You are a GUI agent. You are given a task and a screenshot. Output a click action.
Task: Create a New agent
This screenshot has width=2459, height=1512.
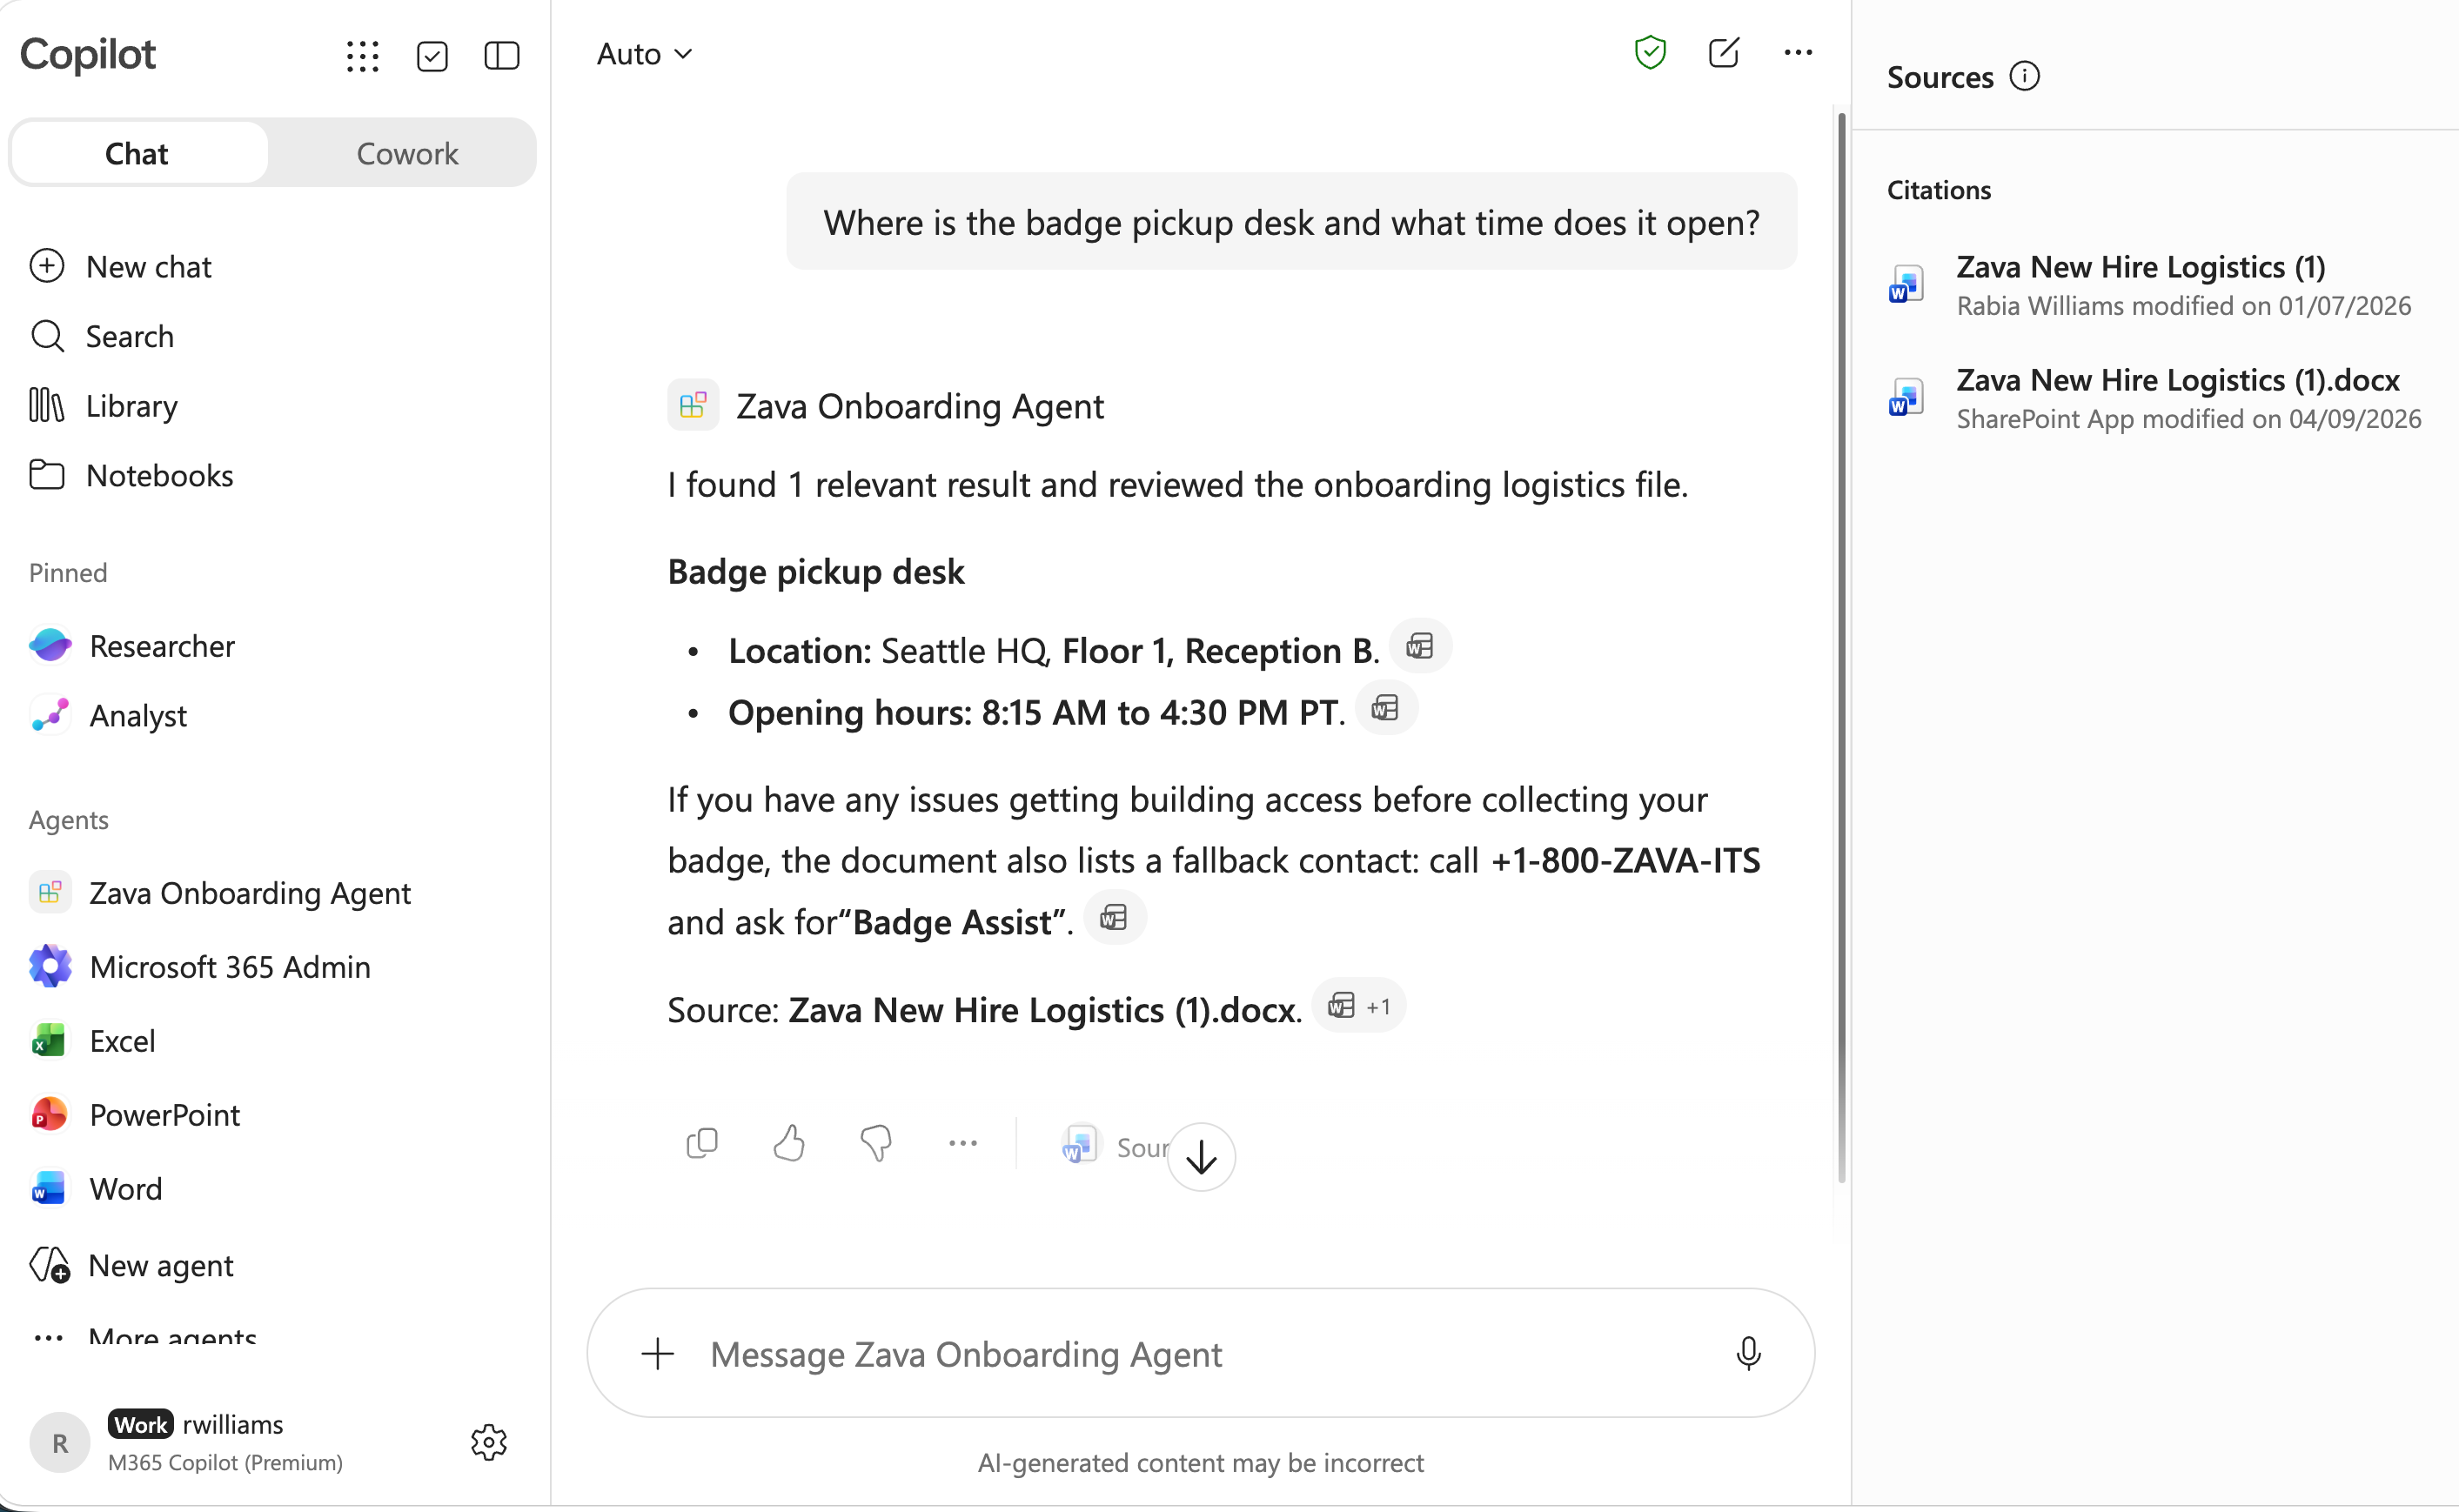click(x=132, y=1265)
